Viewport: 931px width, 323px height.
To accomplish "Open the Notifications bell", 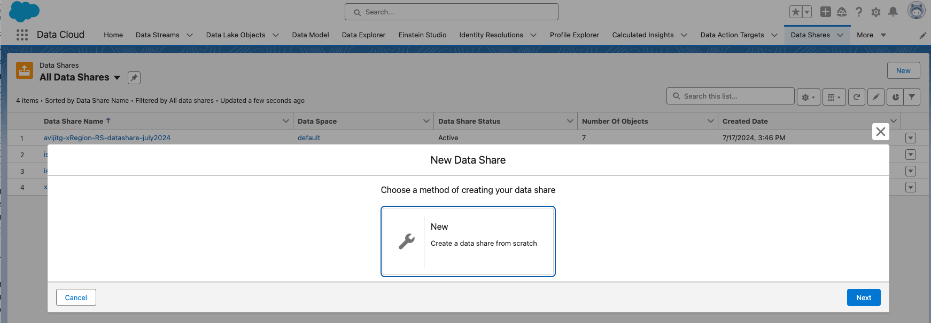I will click(893, 12).
